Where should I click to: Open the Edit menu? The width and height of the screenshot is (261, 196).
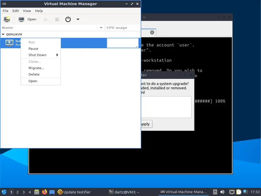coord(16,11)
